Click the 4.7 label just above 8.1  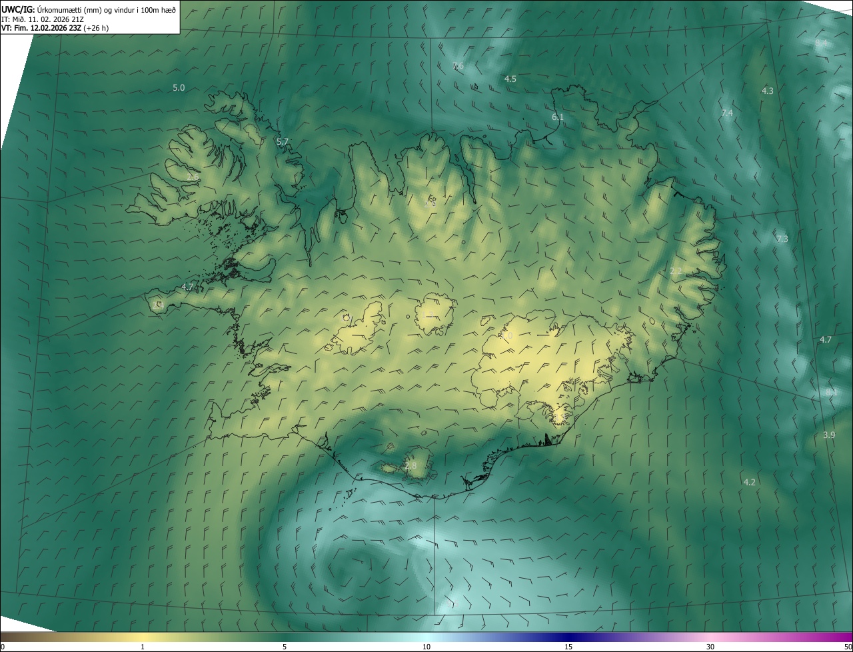tap(826, 340)
